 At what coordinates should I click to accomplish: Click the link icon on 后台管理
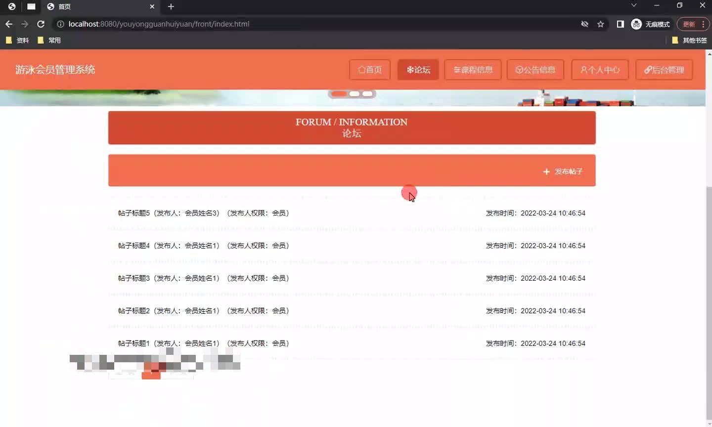point(648,70)
